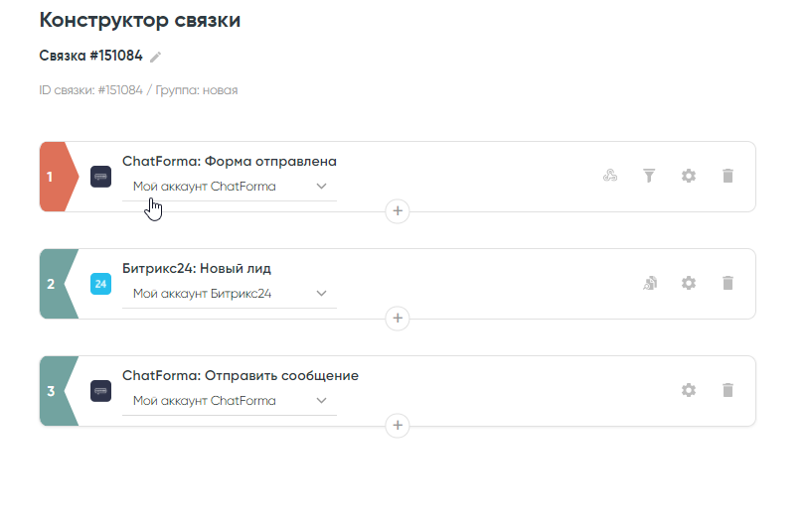Click the webhook icon in step 1
808x521 pixels.
tap(610, 176)
